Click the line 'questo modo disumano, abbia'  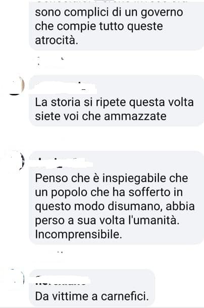click(x=115, y=207)
